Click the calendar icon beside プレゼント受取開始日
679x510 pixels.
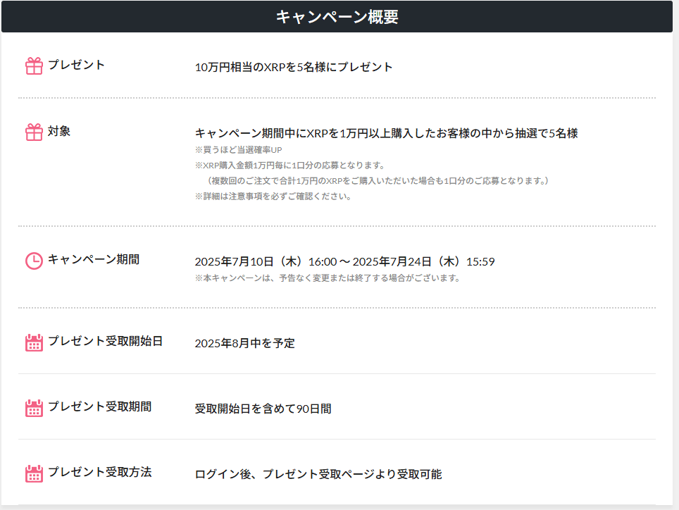click(x=34, y=342)
